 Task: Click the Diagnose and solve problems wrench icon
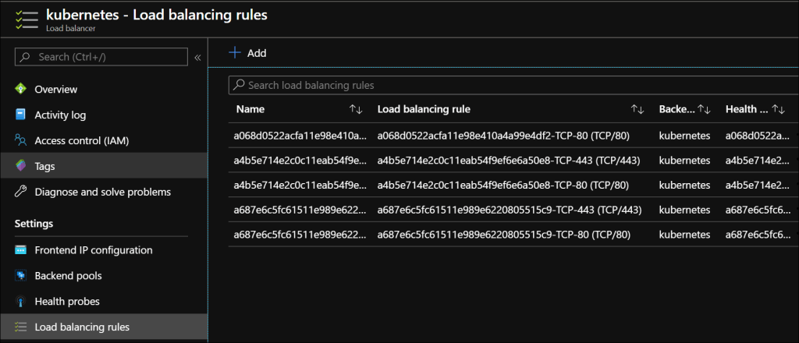(21, 192)
